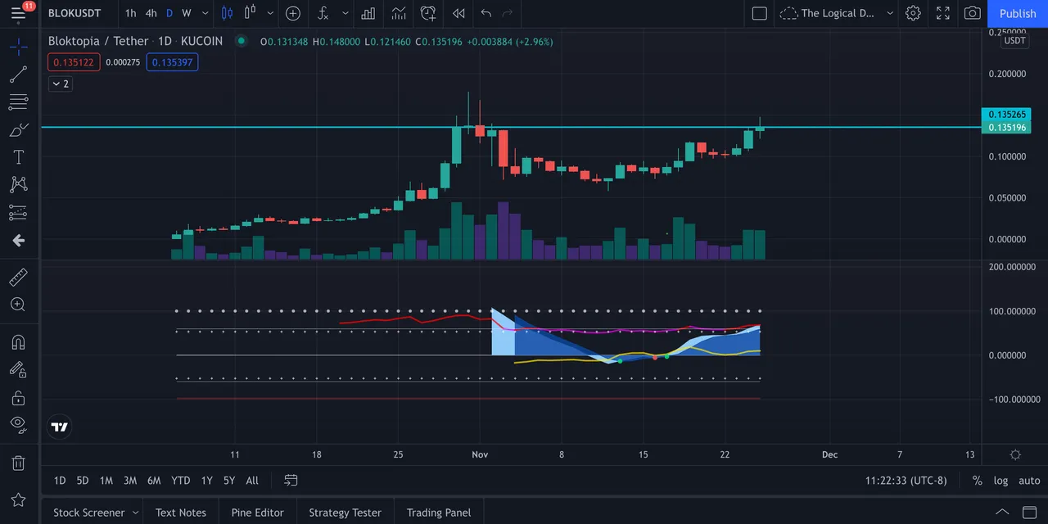Set date range to All

252,481
